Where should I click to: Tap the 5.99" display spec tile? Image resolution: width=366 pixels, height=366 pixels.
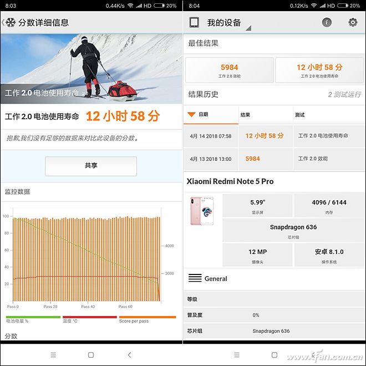[257, 206]
